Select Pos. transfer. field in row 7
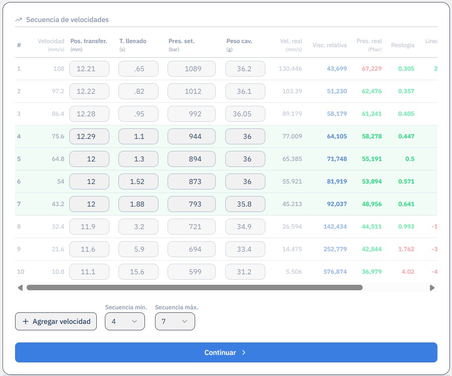452x376 pixels. tap(89, 204)
